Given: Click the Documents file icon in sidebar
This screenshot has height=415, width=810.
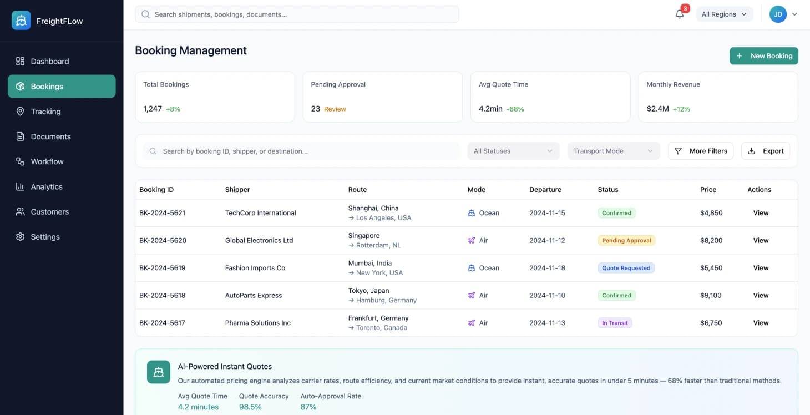Looking at the screenshot, I should [20, 136].
